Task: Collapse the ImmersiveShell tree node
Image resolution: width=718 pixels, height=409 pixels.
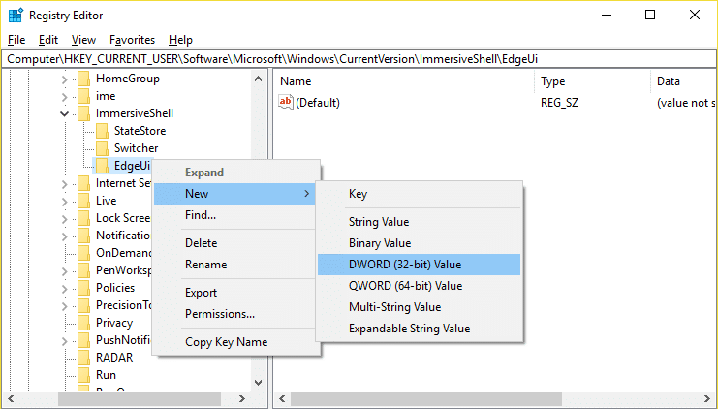Action: tap(64, 113)
